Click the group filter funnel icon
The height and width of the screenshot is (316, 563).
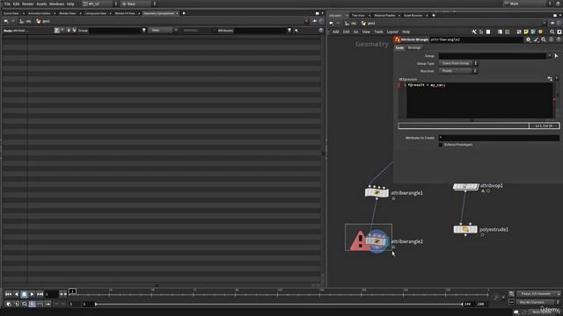[x=144, y=31]
